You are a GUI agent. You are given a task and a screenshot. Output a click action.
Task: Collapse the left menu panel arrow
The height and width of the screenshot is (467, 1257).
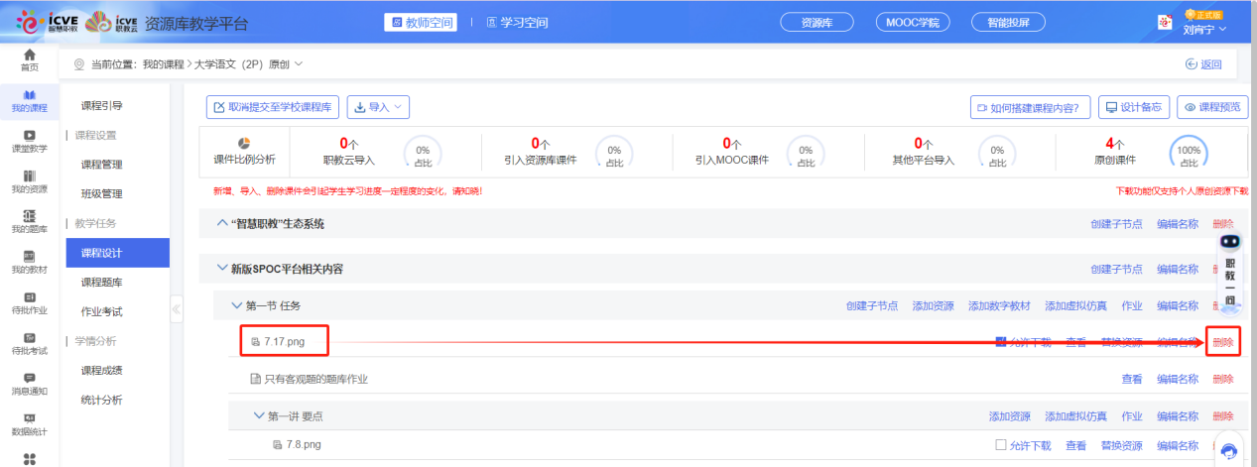point(177,309)
